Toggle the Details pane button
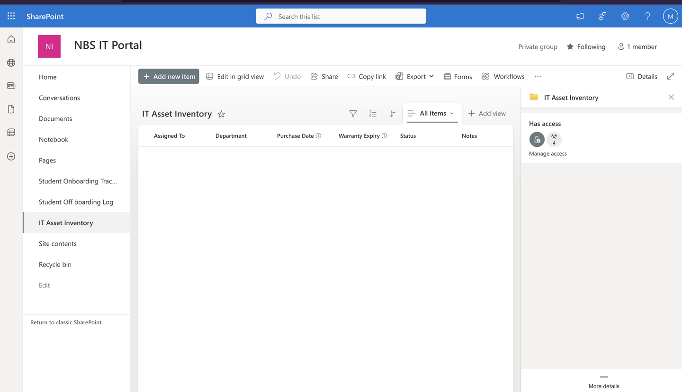682x392 pixels. click(x=642, y=76)
